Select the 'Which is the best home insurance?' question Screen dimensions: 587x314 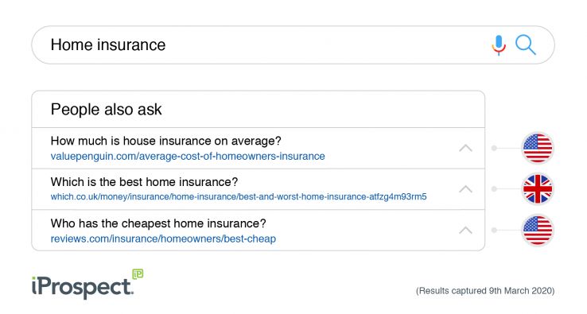point(144,182)
